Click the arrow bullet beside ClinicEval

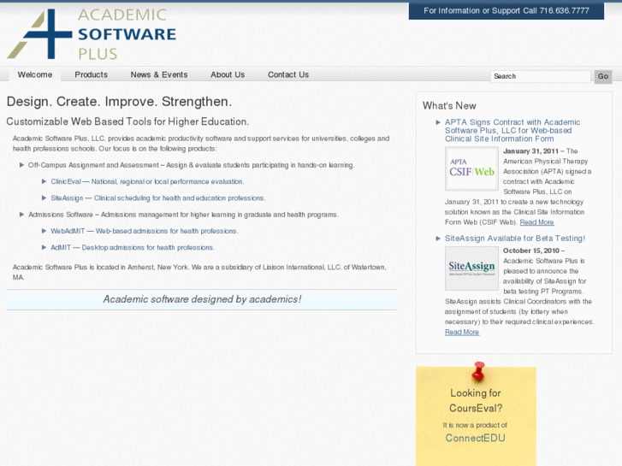tap(44, 181)
